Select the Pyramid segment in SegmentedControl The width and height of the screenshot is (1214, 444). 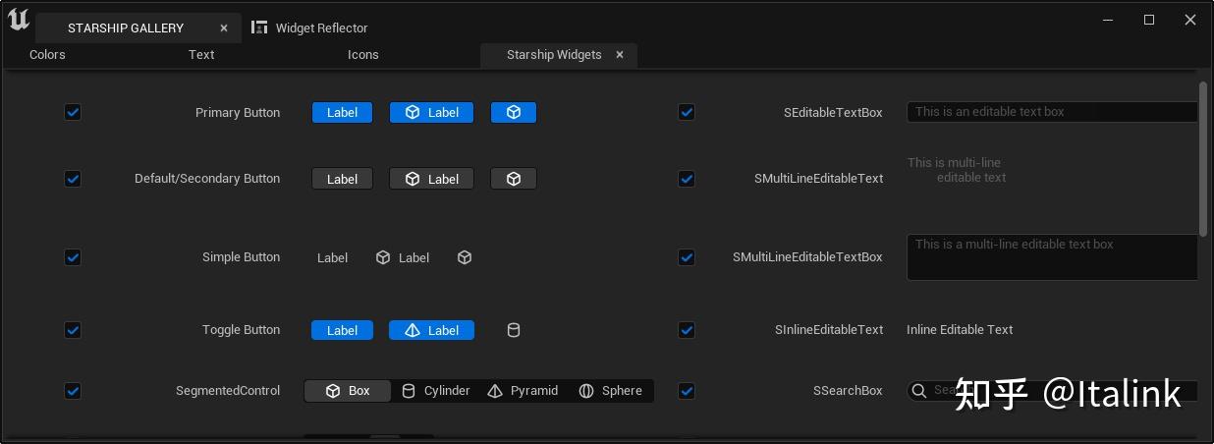524,391
